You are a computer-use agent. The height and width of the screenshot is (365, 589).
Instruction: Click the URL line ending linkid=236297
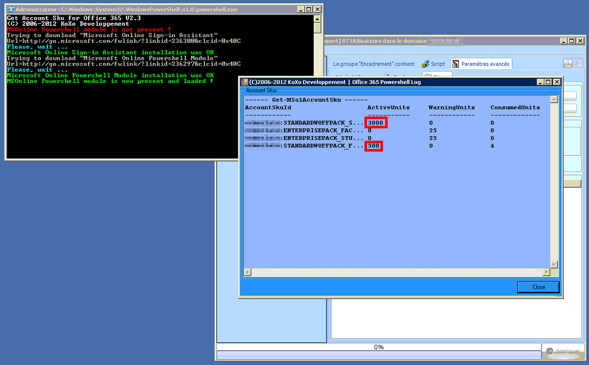(124, 64)
